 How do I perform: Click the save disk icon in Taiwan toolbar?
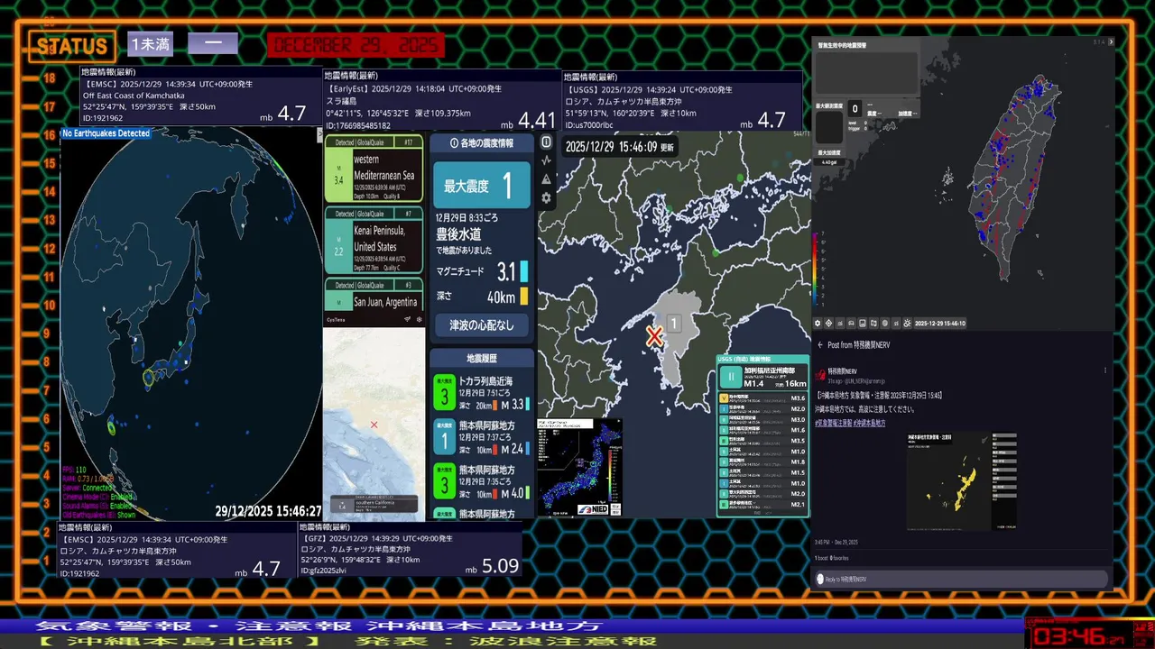862,323
